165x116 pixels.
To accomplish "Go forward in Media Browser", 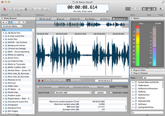I will [x=6, y=22].
